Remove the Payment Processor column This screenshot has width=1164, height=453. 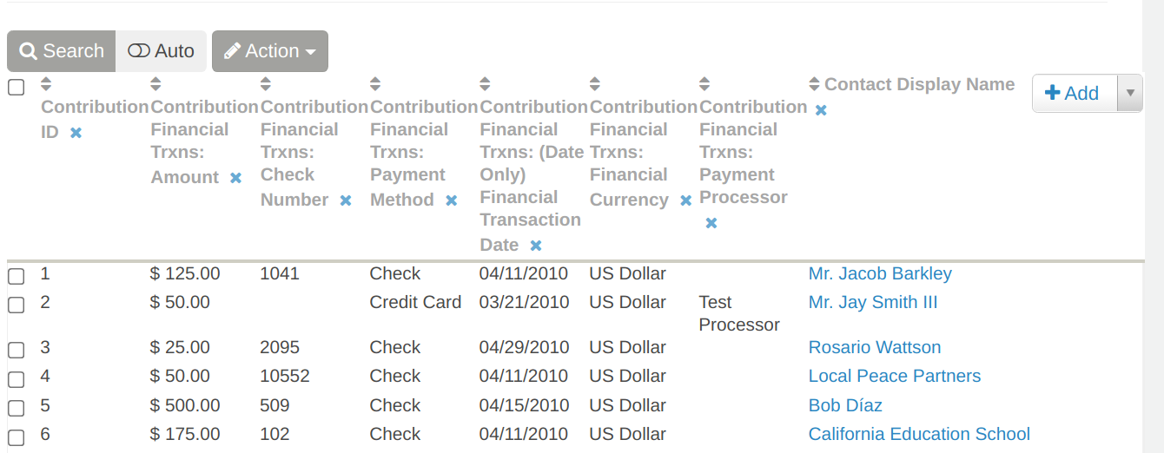point(711,223)
